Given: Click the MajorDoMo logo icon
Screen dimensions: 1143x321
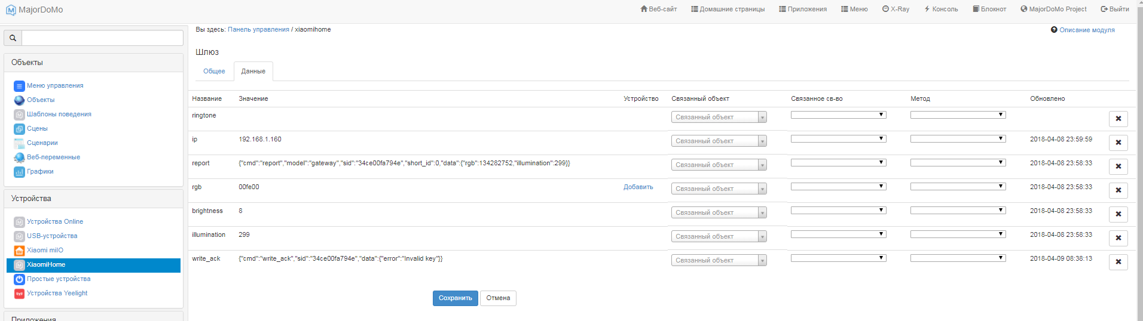Looking at the screenshot, I should pyautogui.click(x=11, y=10).
